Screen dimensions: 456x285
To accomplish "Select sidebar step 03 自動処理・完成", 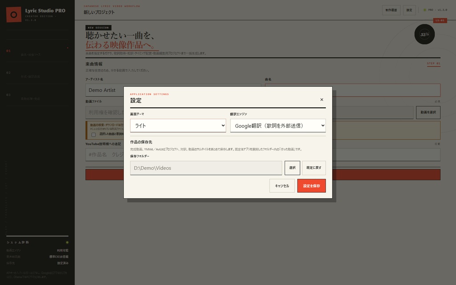I will tap(37, 95).
